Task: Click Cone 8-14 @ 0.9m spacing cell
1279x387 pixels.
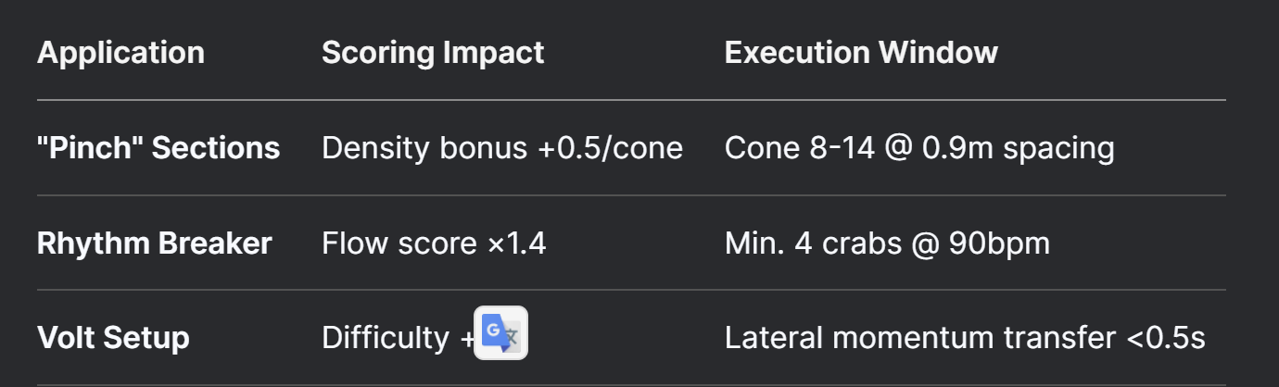Action: (x=919, y=147)
